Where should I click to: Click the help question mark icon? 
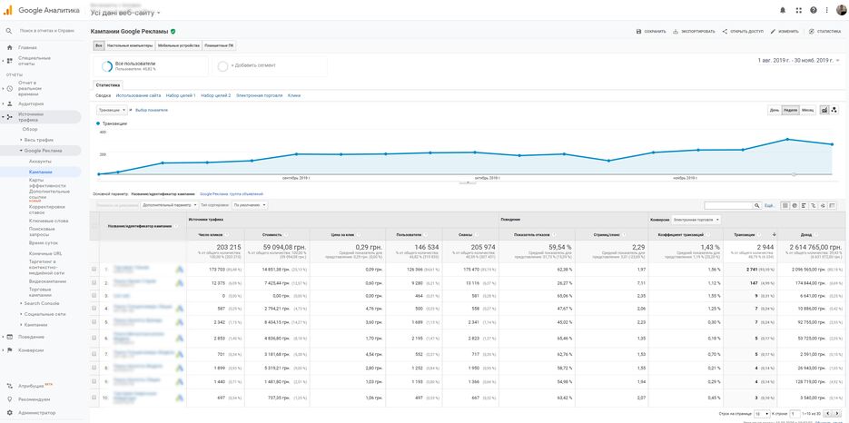click(814, 11)
